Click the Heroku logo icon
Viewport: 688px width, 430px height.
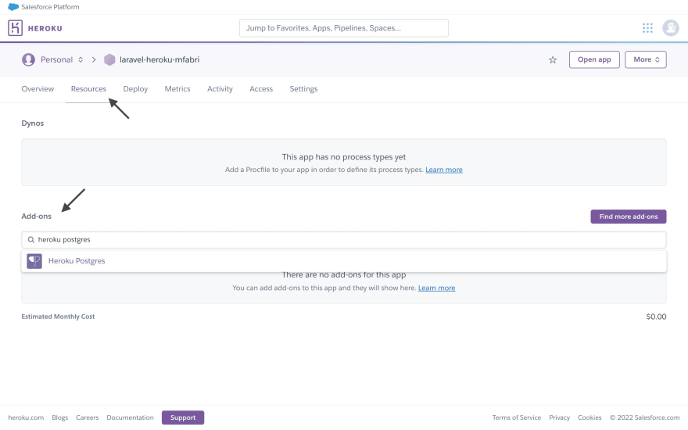pos(15,28)
